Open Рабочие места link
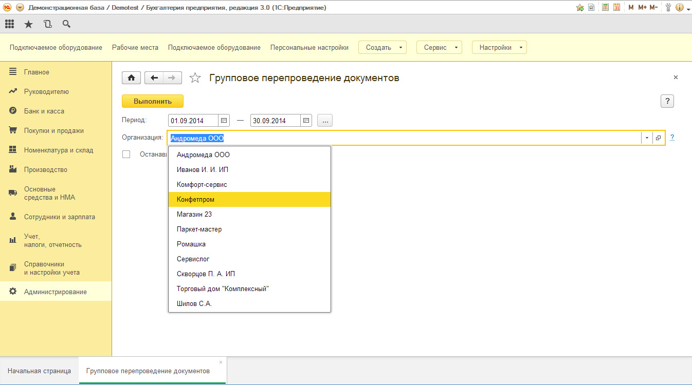Screen dimensions: 692x385 [135, 47]
